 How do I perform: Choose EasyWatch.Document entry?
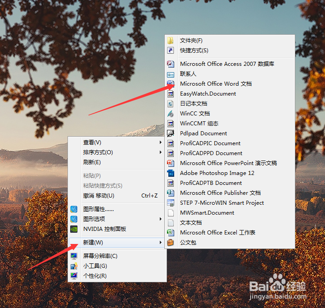pyautogui.click(x=230, y=94)
